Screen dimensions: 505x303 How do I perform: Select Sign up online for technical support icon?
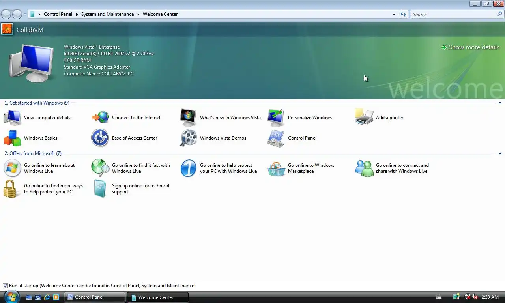tap(100, 189)
